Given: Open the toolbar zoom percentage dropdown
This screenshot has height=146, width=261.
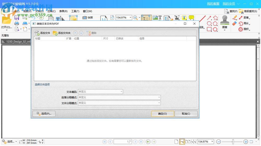Looking at the screenshot, I should pos(130,18).
